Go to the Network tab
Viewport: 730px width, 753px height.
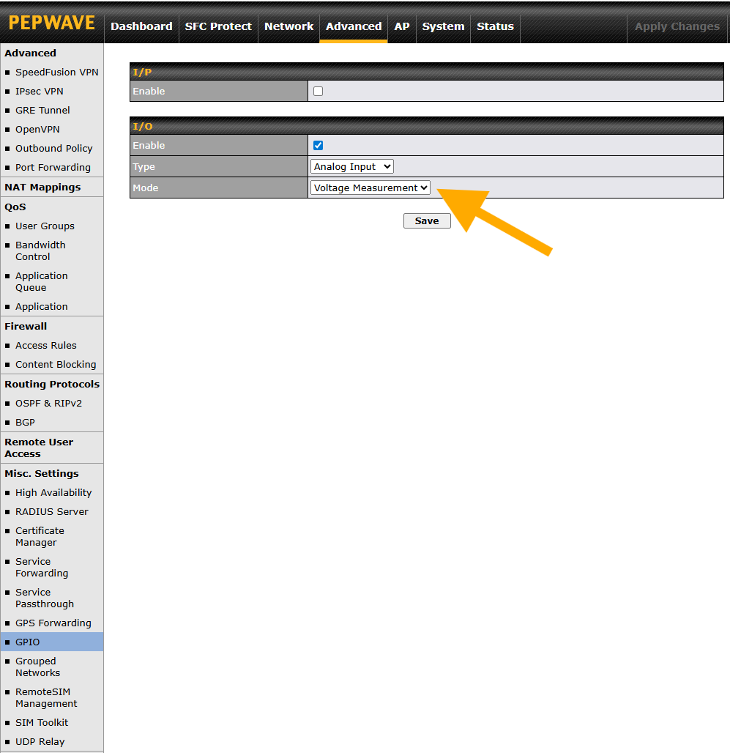pyautogui.click(x=288, y=26)
